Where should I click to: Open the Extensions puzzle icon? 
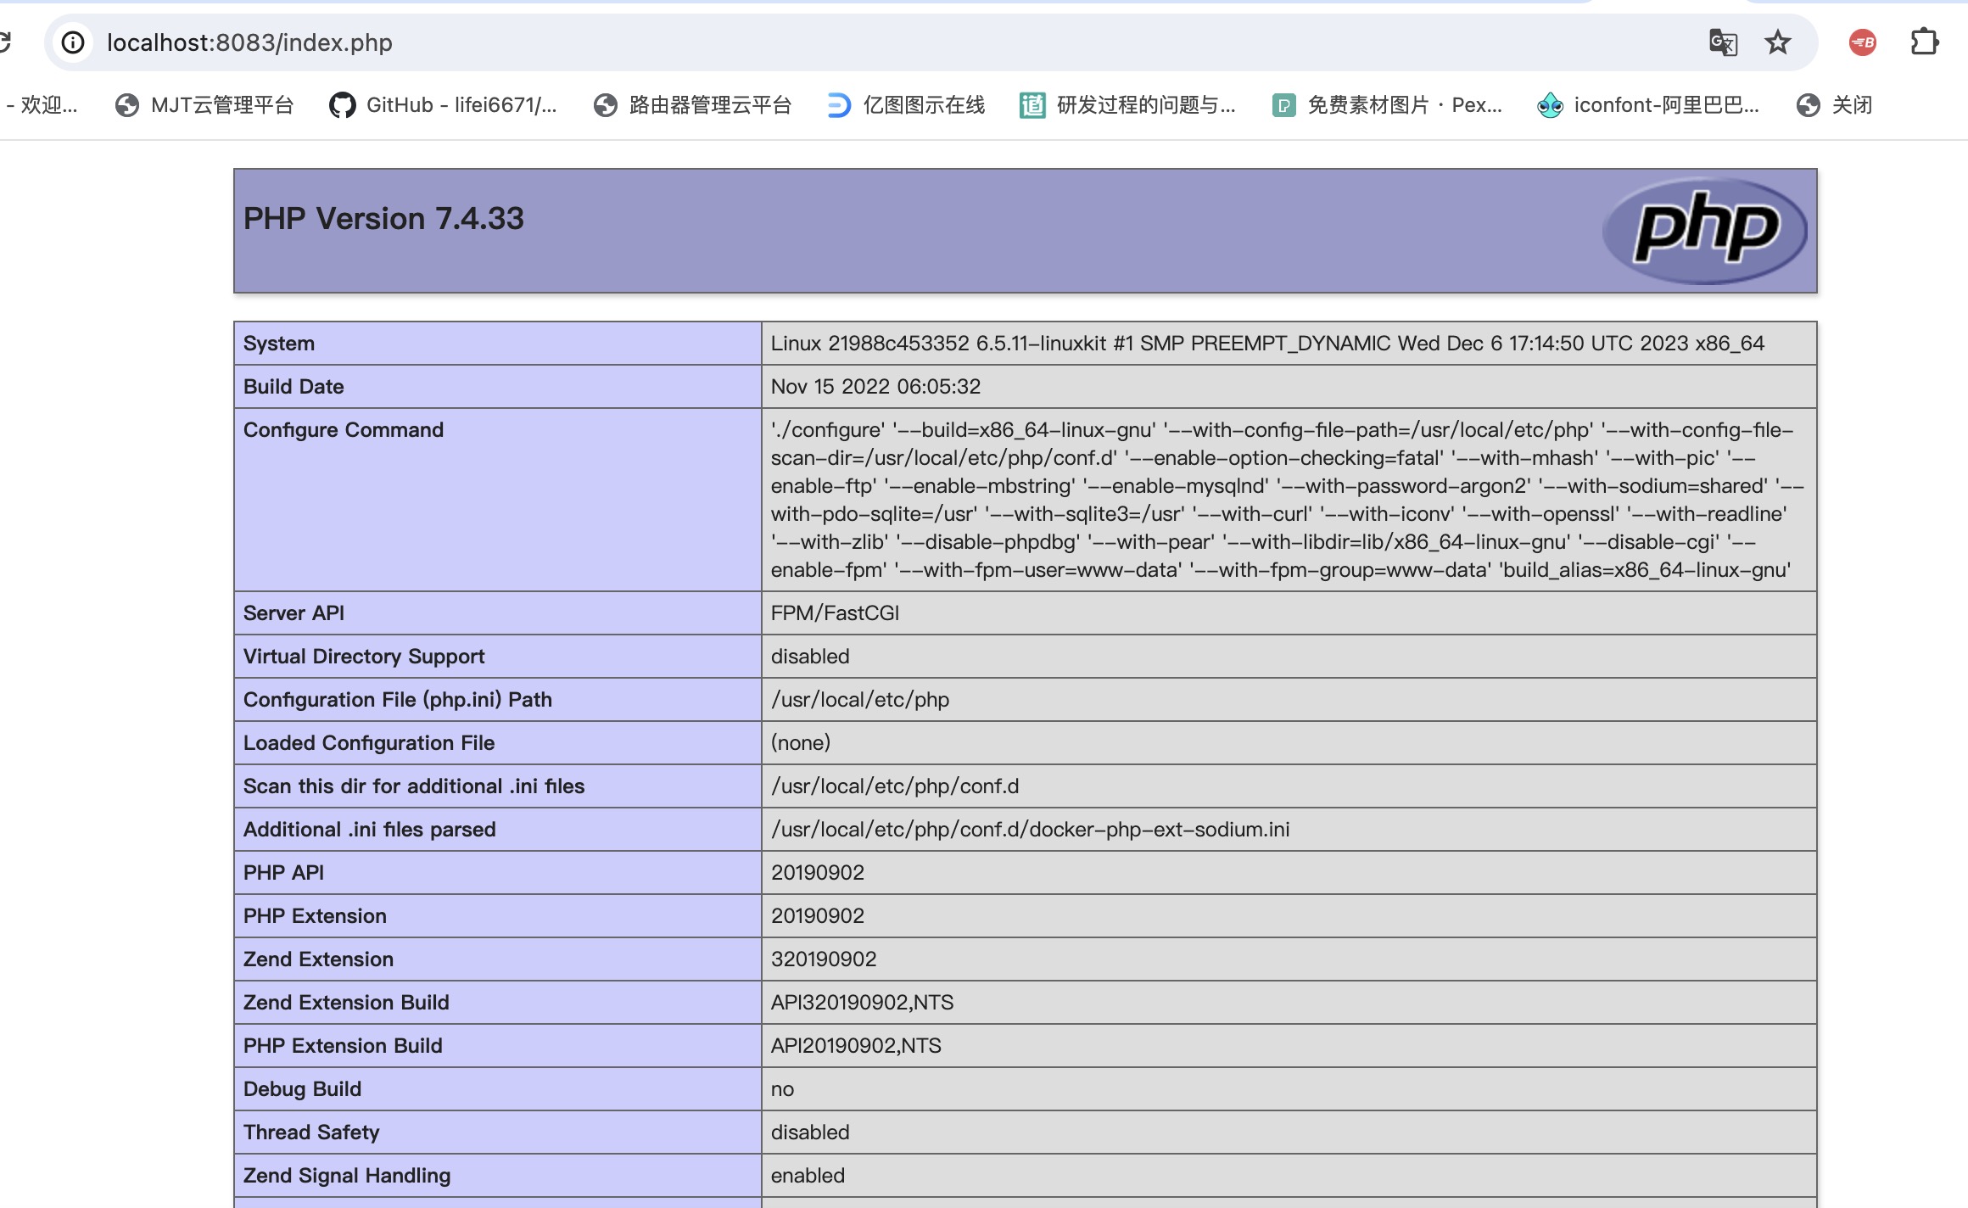[1925, 42]
